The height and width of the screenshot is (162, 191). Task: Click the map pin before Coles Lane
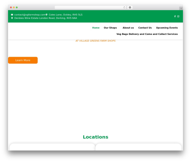47,15
